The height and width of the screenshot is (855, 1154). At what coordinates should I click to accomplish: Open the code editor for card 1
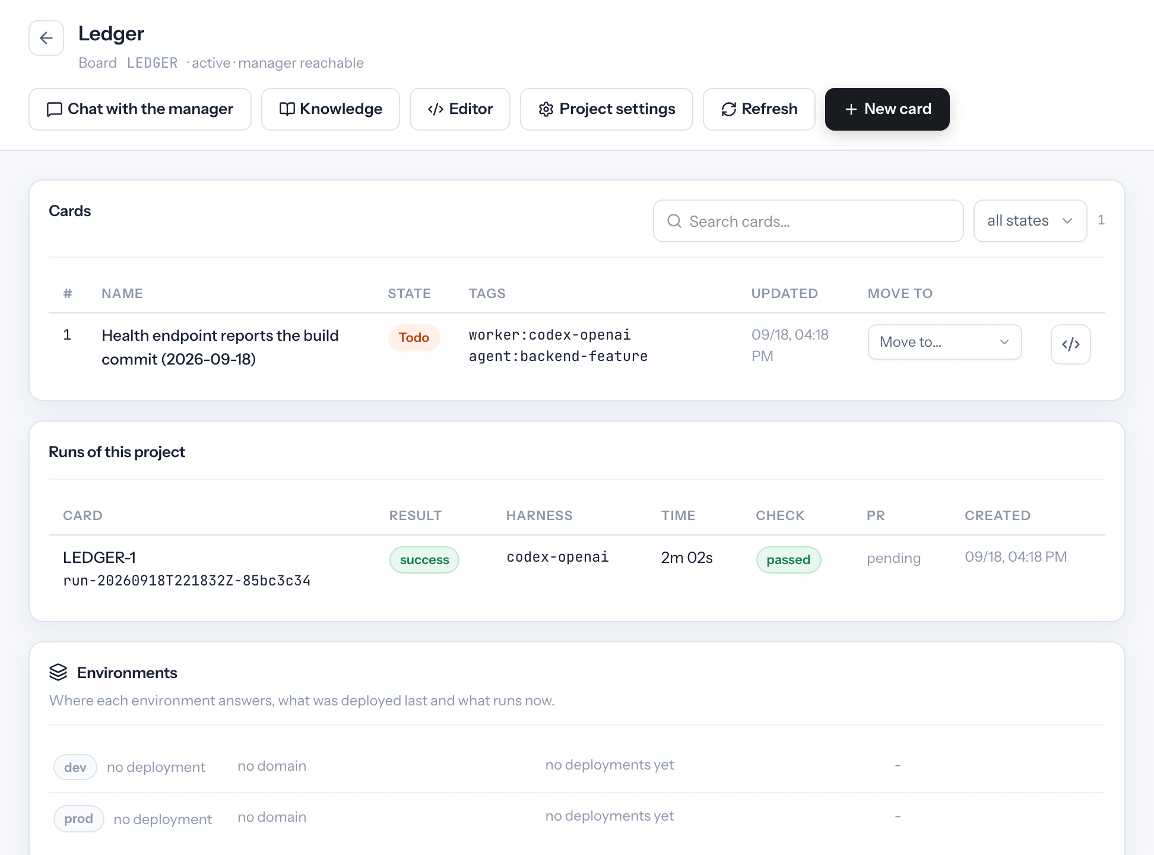point(1070,344)
